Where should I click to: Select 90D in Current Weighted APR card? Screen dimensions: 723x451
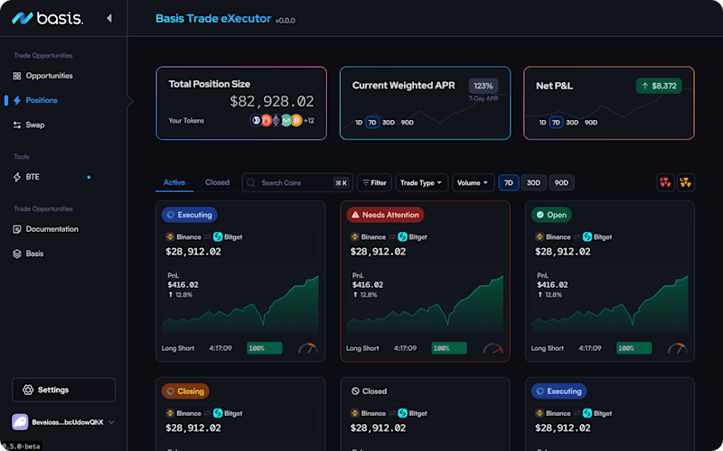tap(408, 123)
